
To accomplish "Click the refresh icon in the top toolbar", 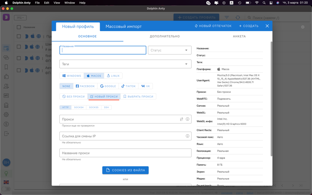I will click(x=238, y=17).
